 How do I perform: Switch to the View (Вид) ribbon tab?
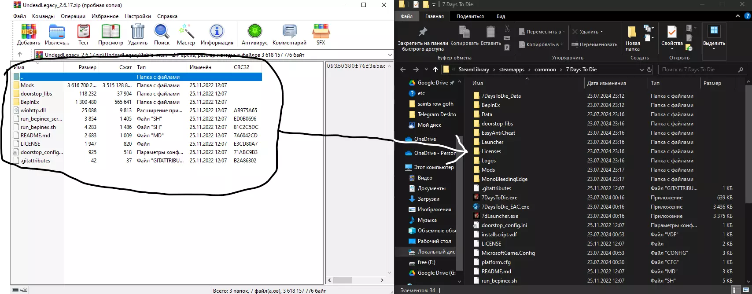click(x=501, y=16)
